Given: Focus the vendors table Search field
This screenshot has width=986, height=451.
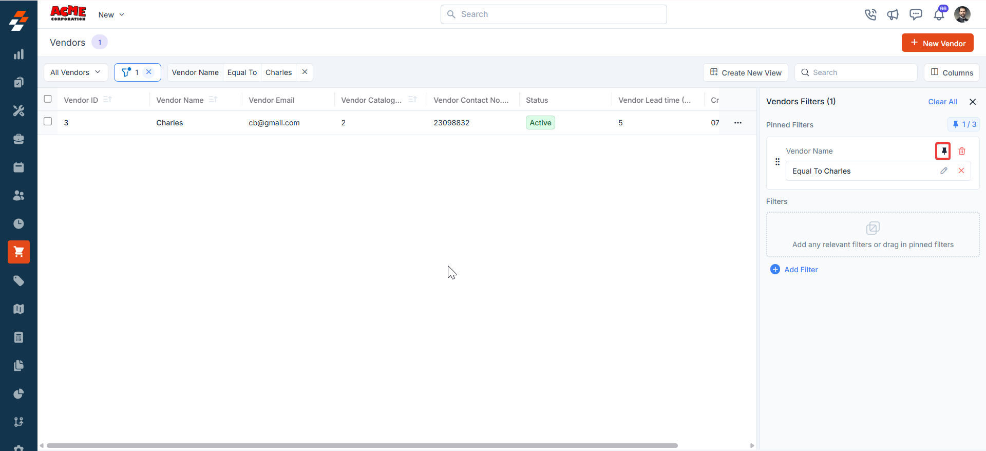Looking at the screenshot, I should click(x=856, y=72).
